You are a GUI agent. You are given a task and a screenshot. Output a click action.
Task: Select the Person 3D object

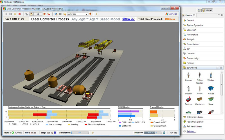click(x=188, y=77)
